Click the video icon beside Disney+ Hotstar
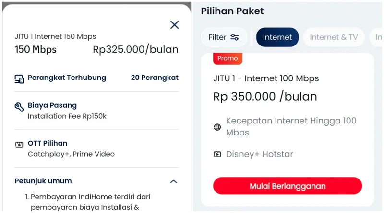 pos(217,154)
